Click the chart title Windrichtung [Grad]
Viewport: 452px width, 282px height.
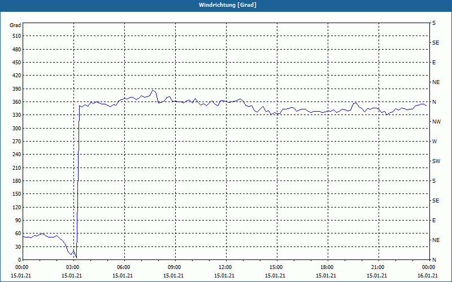(228, 5)
